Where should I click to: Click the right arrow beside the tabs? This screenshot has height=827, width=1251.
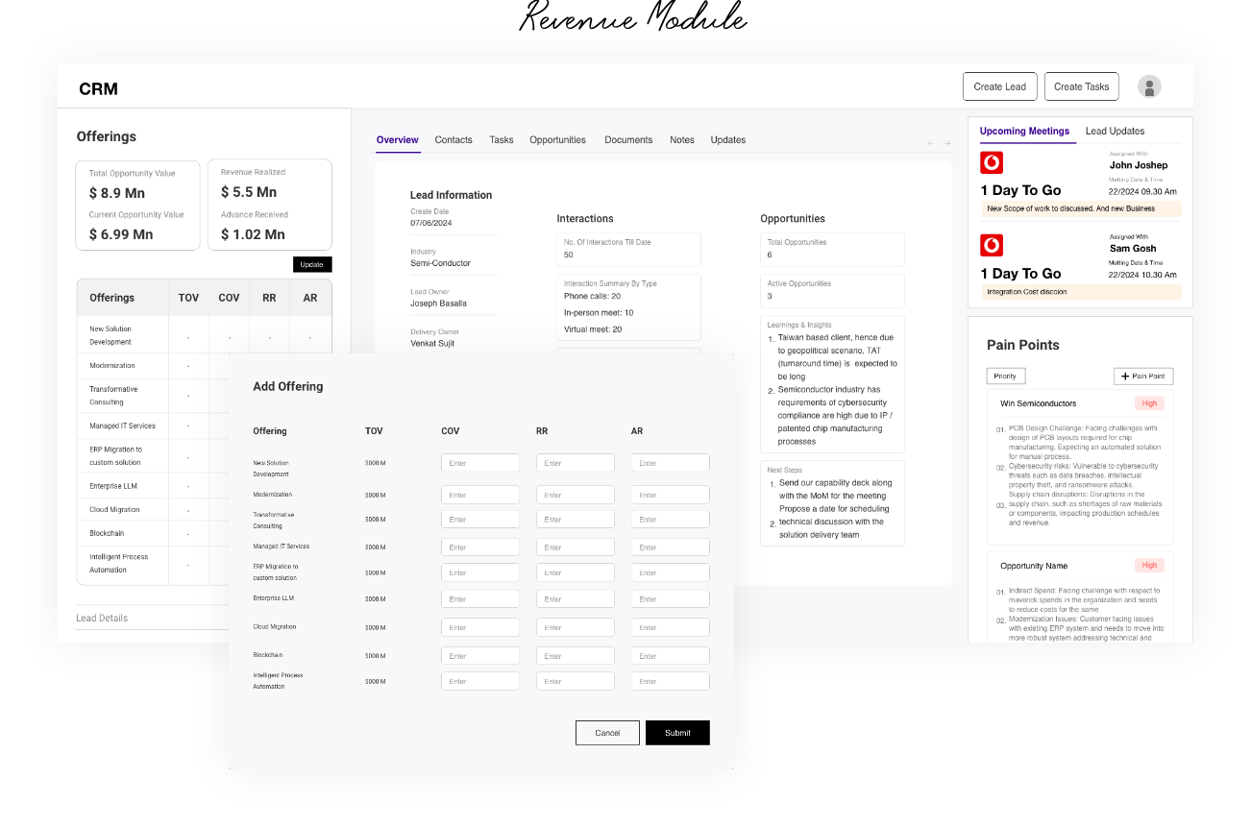(x=947, y=143)
